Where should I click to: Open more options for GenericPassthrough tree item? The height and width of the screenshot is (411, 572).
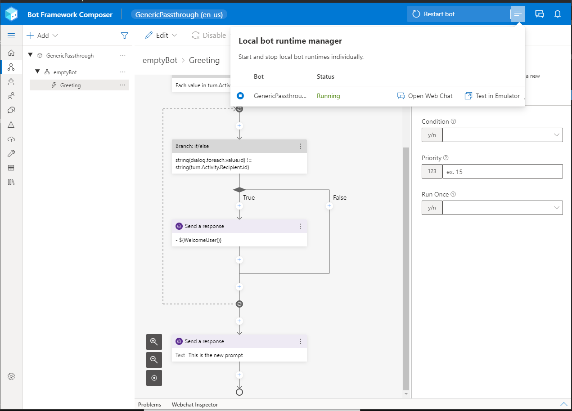coord(123,55)
